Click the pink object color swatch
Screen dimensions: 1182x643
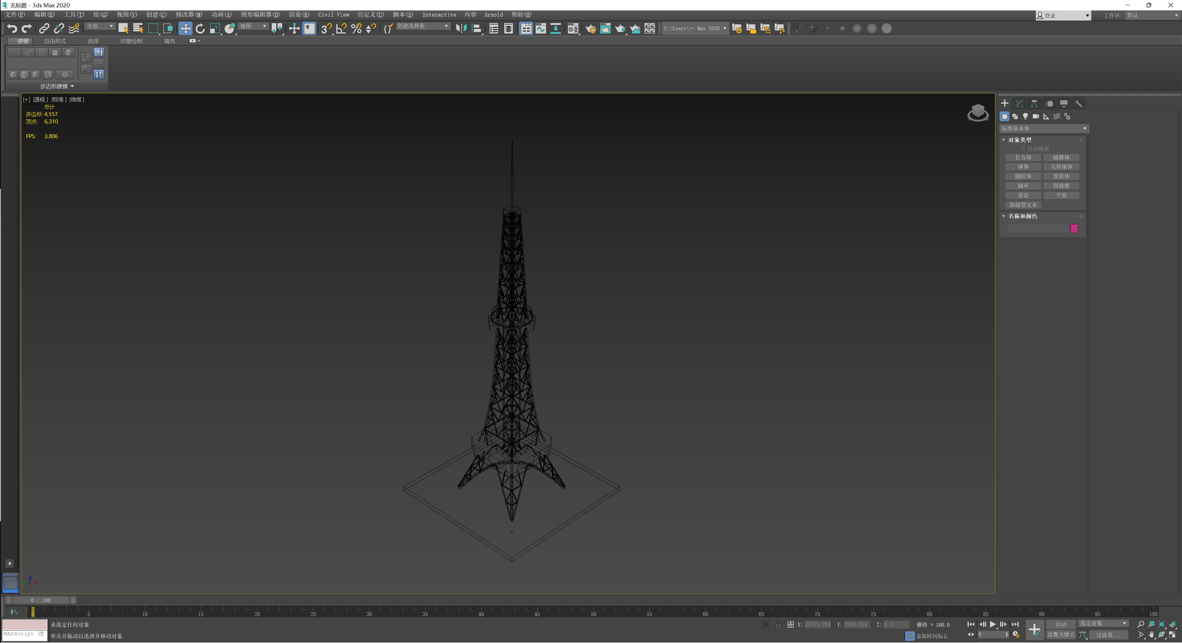tap(1074, 229)
